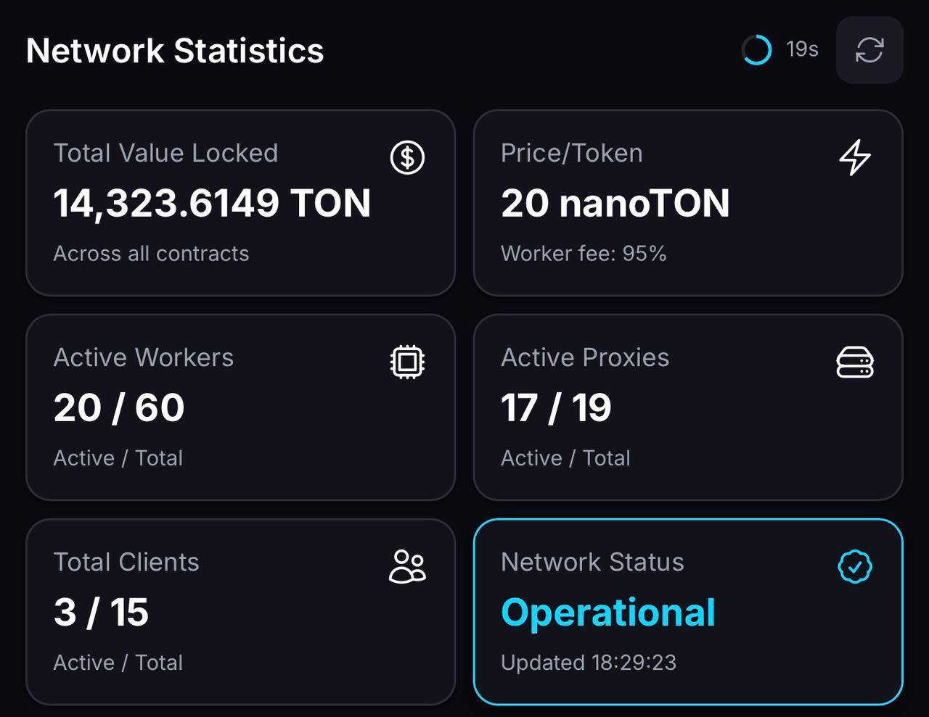Click the 20 nanoTON price value
Screen dimensions: 929x717
615,203
